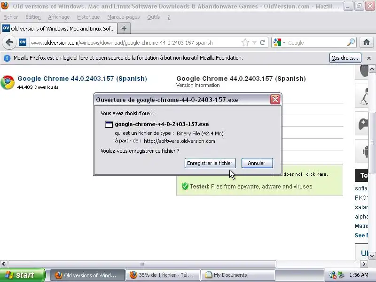Image resolution: width=376 pixels, height=282 pixels.
Task: Click the Firefox logo in title bar
Action: 5,5
